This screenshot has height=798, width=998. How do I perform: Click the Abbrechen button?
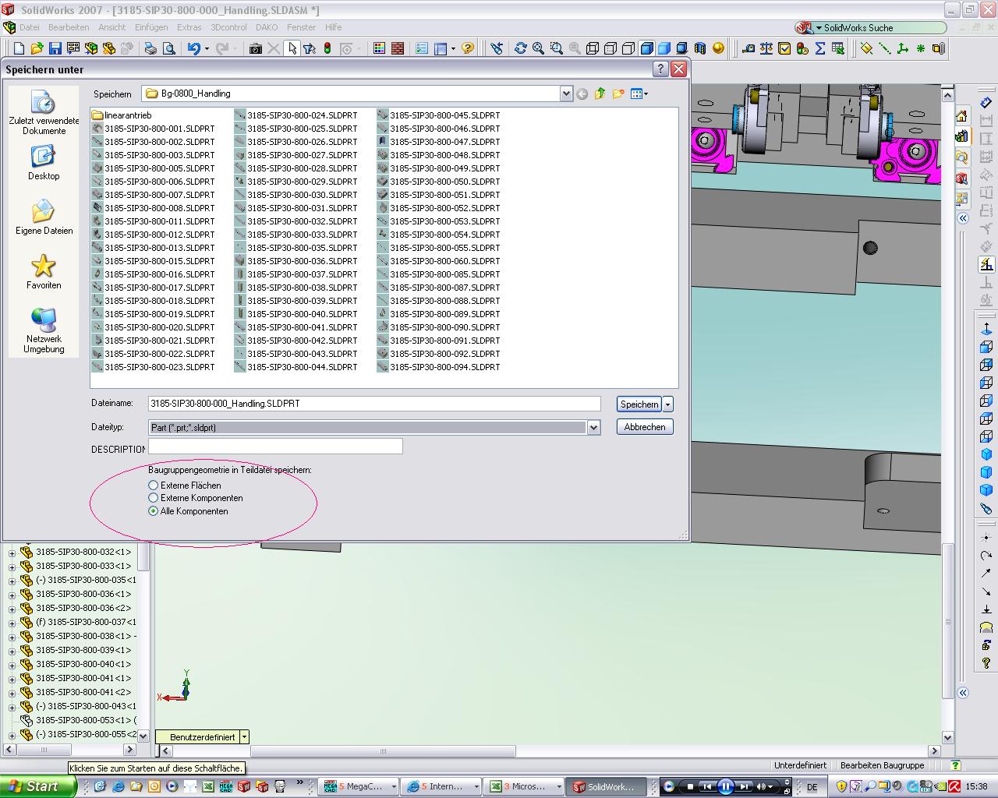point(644,427)
